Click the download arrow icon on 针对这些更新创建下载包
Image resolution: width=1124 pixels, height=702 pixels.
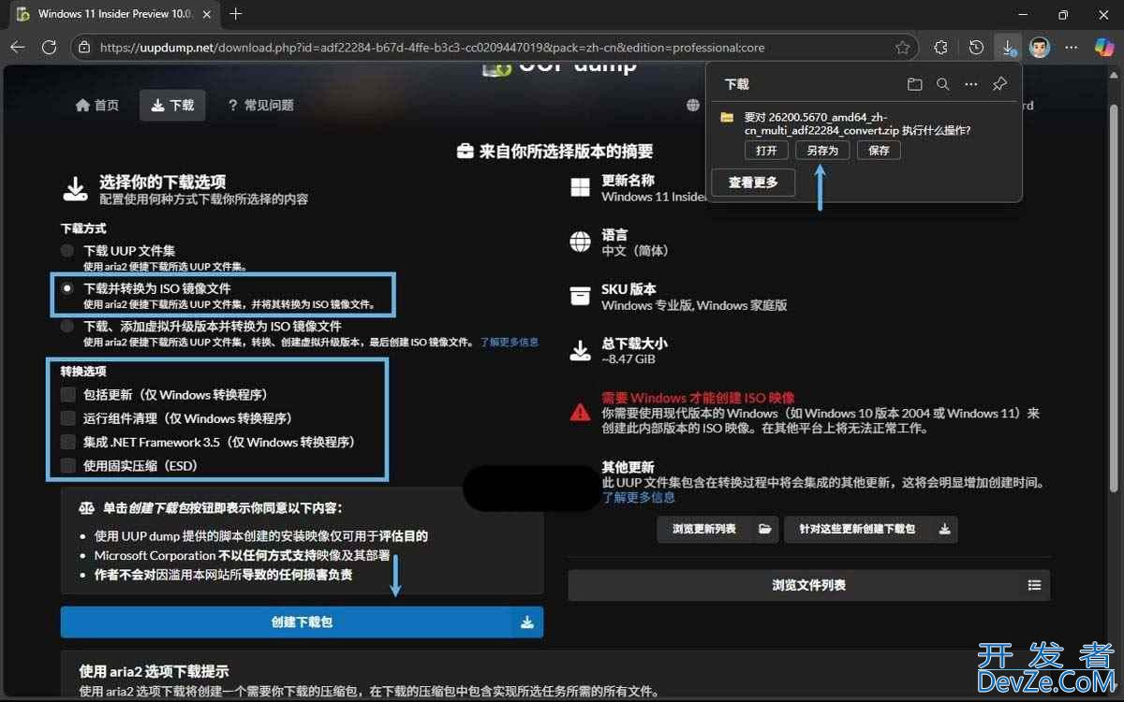click(944, 529)
